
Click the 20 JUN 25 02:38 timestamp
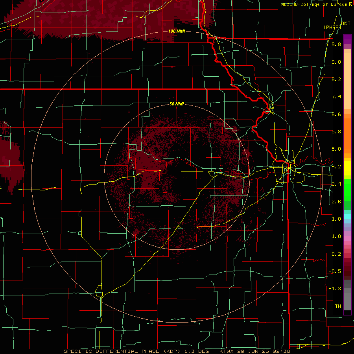(x=263, y=351)
